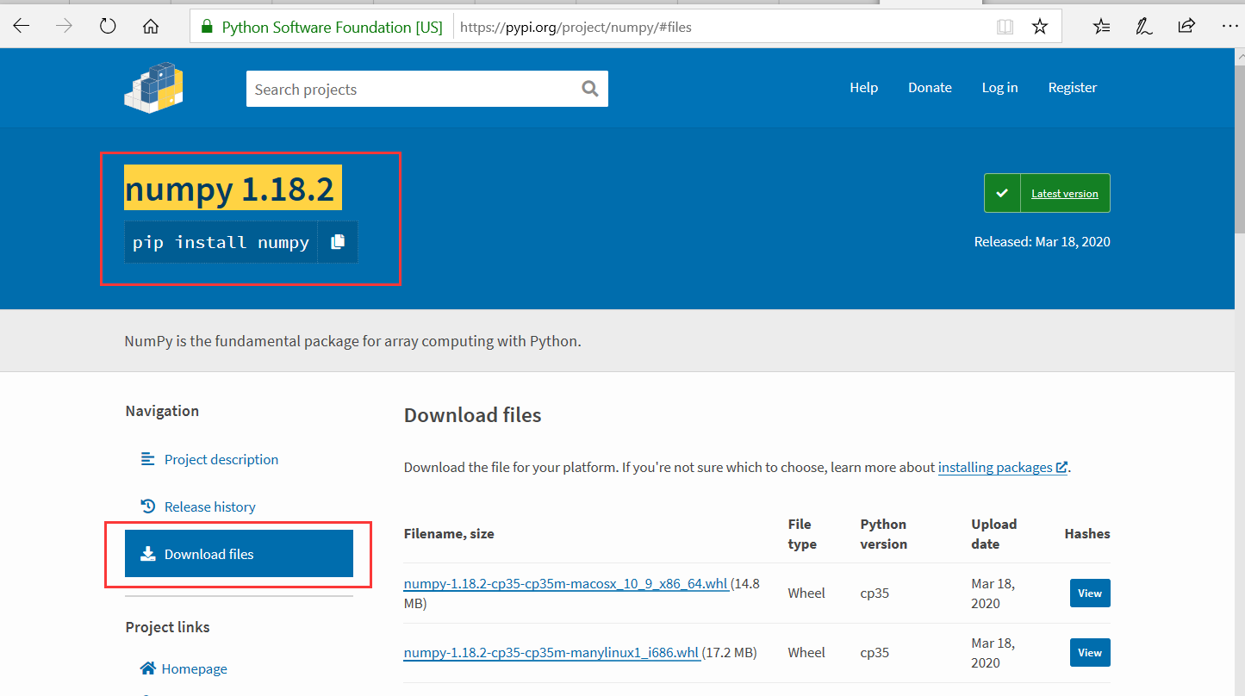Click the NumPy fundamental package description text
Viewport: 1245px width, 696px height.
(x=352, y=341)
